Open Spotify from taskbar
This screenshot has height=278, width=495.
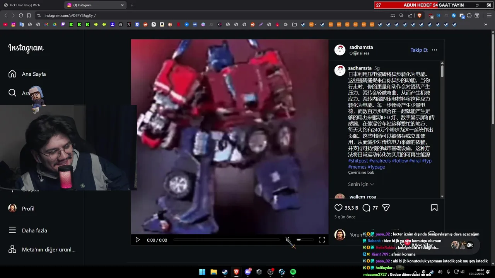tap(293, 272)
